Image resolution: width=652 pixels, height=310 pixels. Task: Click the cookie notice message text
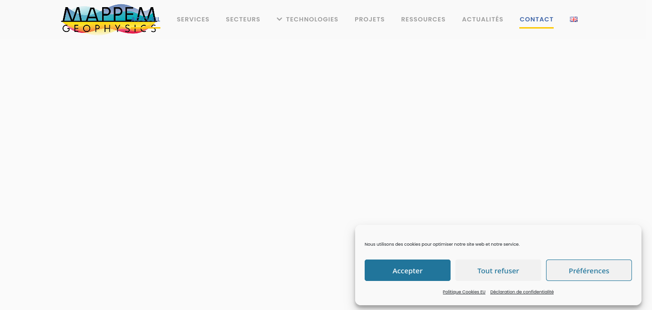(442, 244)
